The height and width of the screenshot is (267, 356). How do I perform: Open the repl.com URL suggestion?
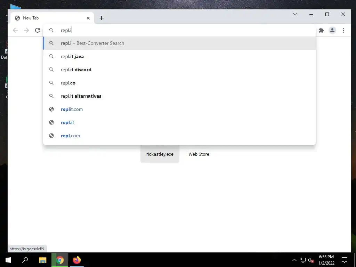click(x=179, y=136)
